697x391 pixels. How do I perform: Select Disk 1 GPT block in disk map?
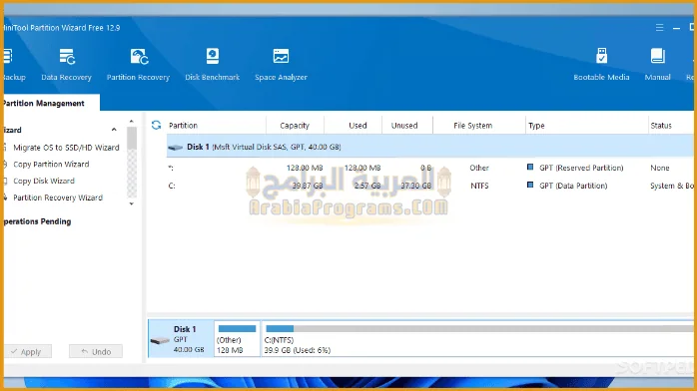tap(181, 339)
